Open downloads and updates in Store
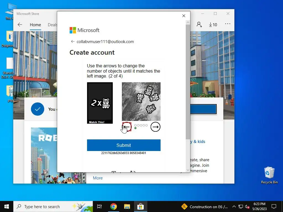 213,25
